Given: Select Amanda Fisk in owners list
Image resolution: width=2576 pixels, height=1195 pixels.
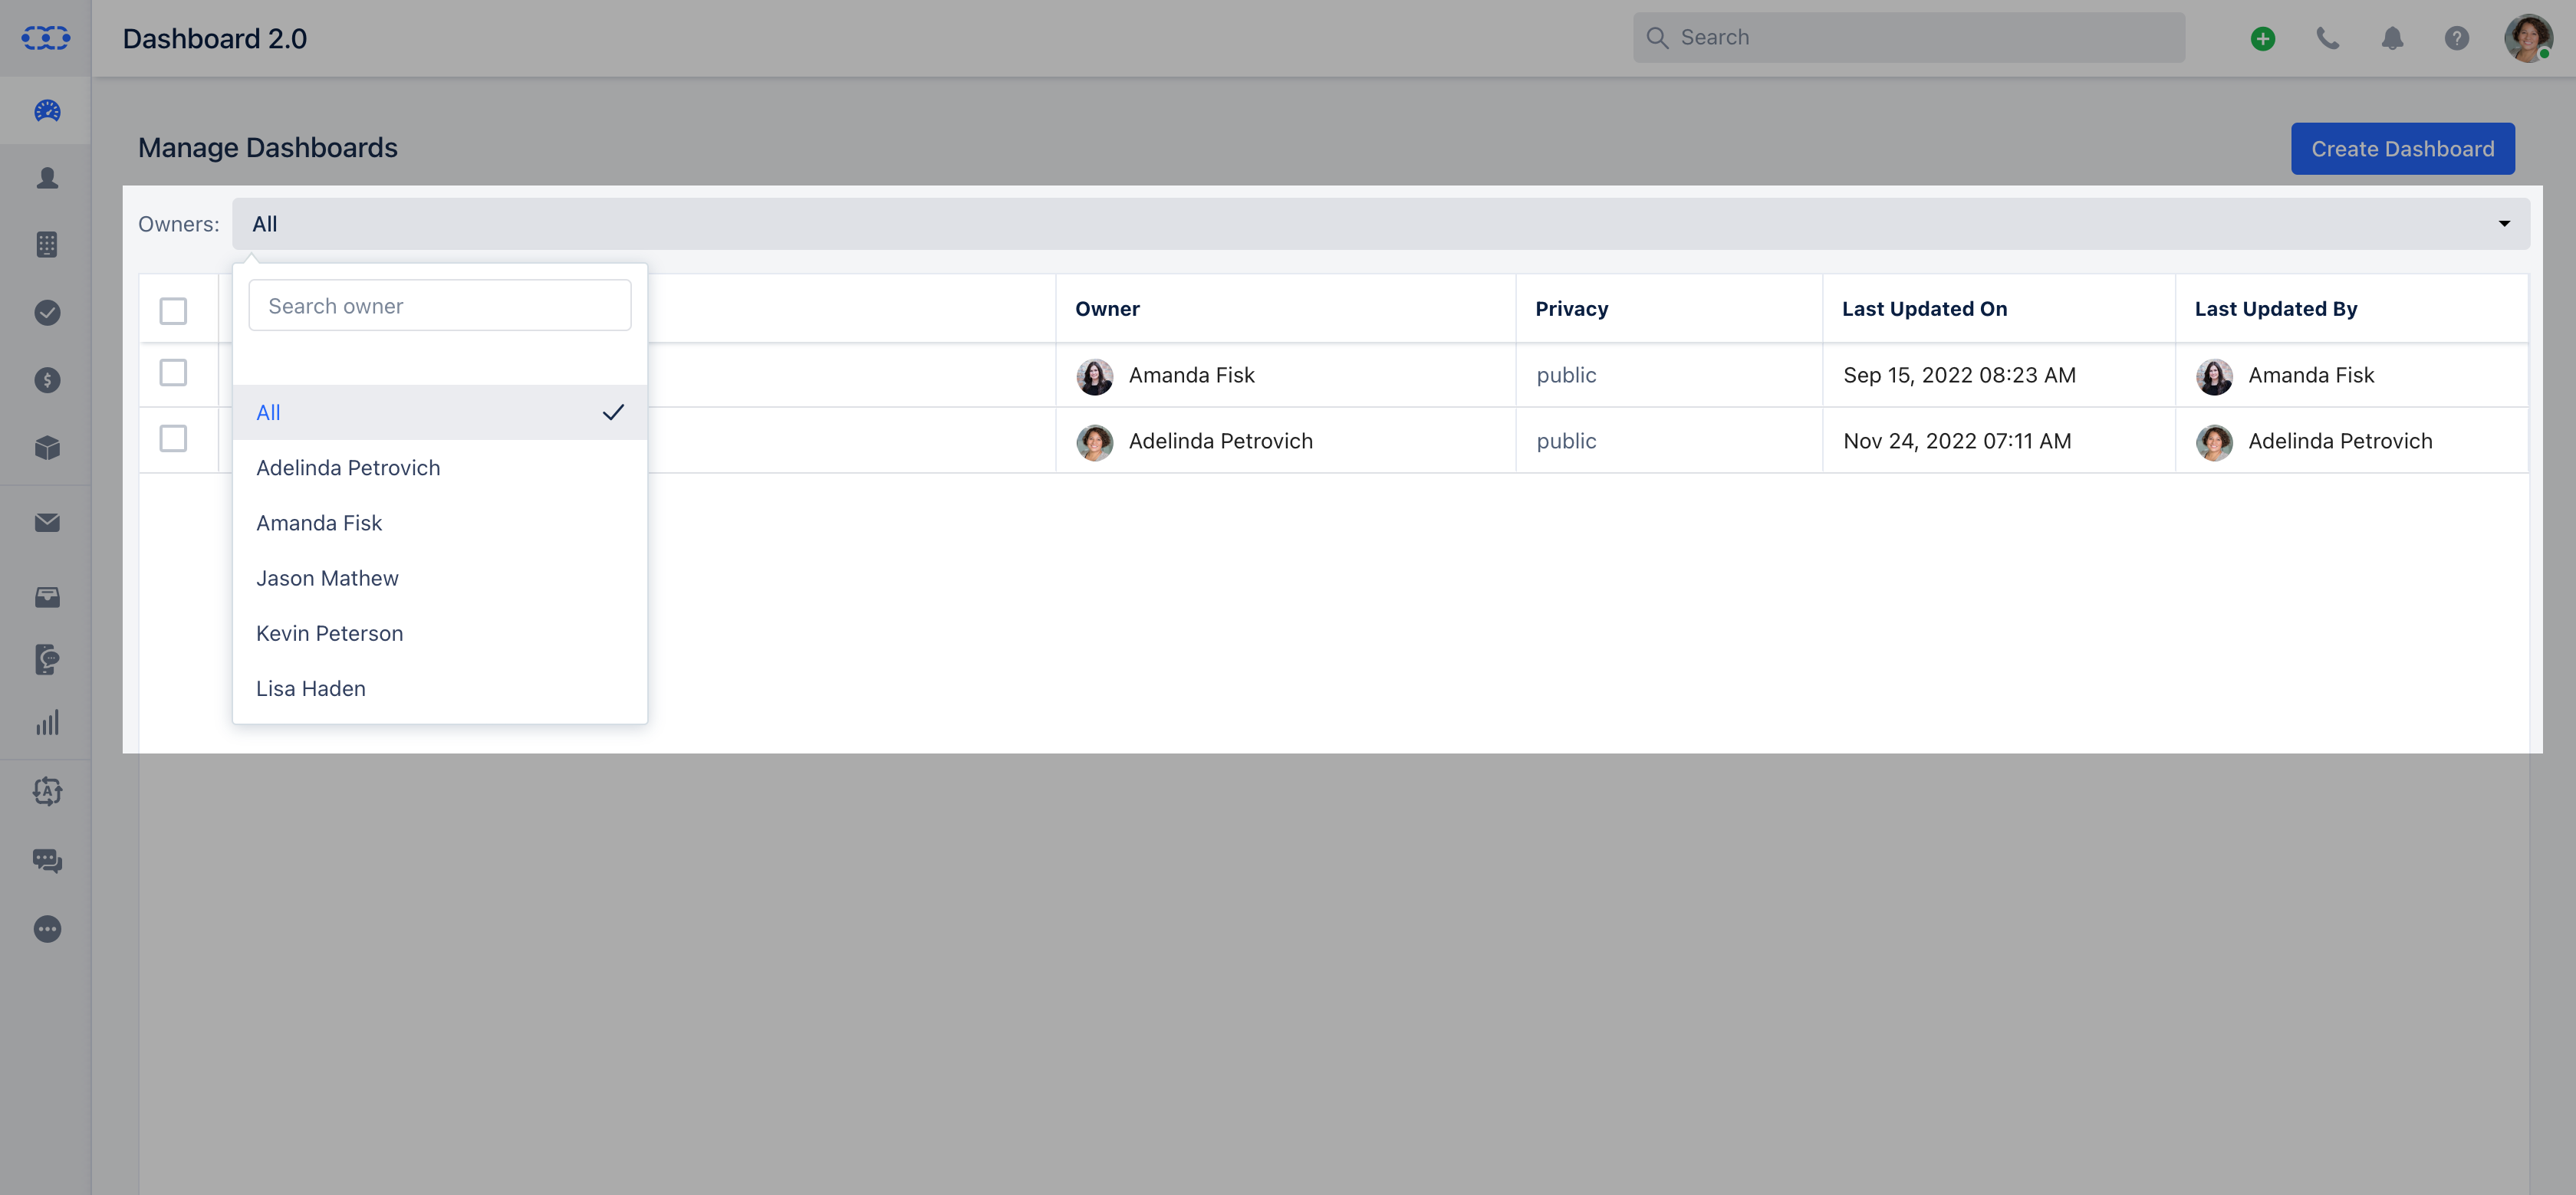Looking at the screenshot, I should click(440, 523).
